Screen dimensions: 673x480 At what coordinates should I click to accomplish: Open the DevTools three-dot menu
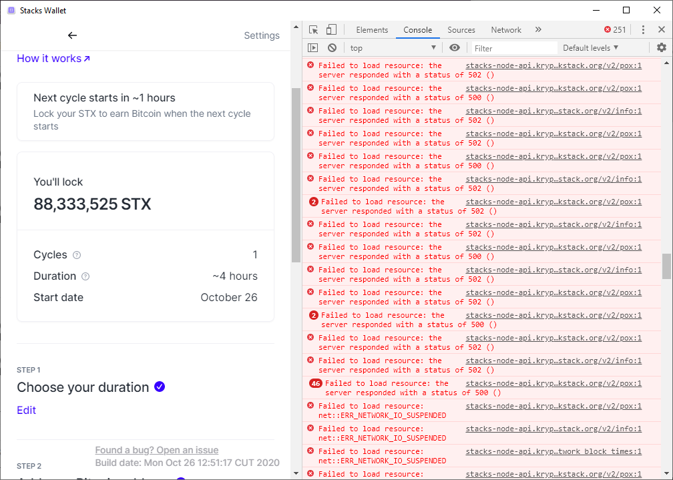click(x=643, y=29)
